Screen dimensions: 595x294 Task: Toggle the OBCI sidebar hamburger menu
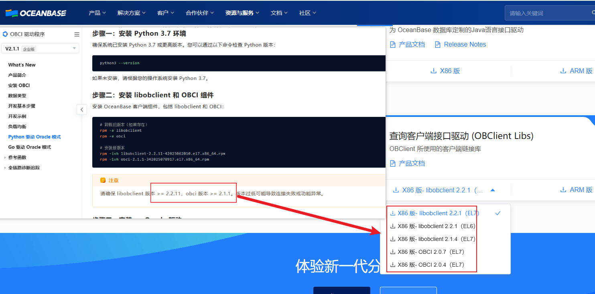77,35
